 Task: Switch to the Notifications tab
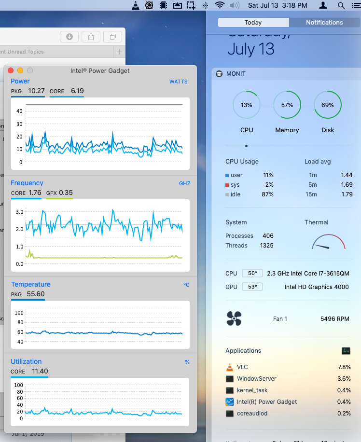tap(325, 23)
